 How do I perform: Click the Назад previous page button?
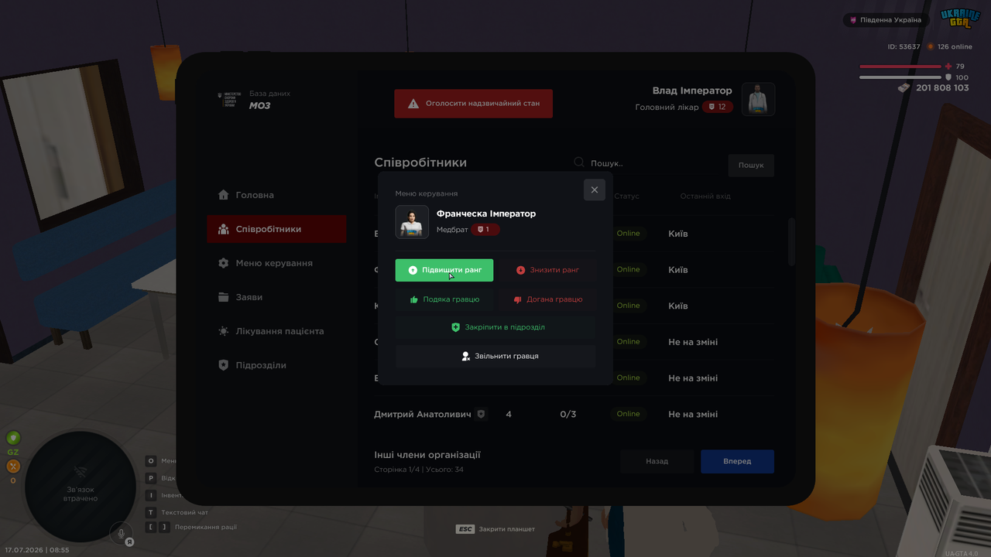(657, 461)
